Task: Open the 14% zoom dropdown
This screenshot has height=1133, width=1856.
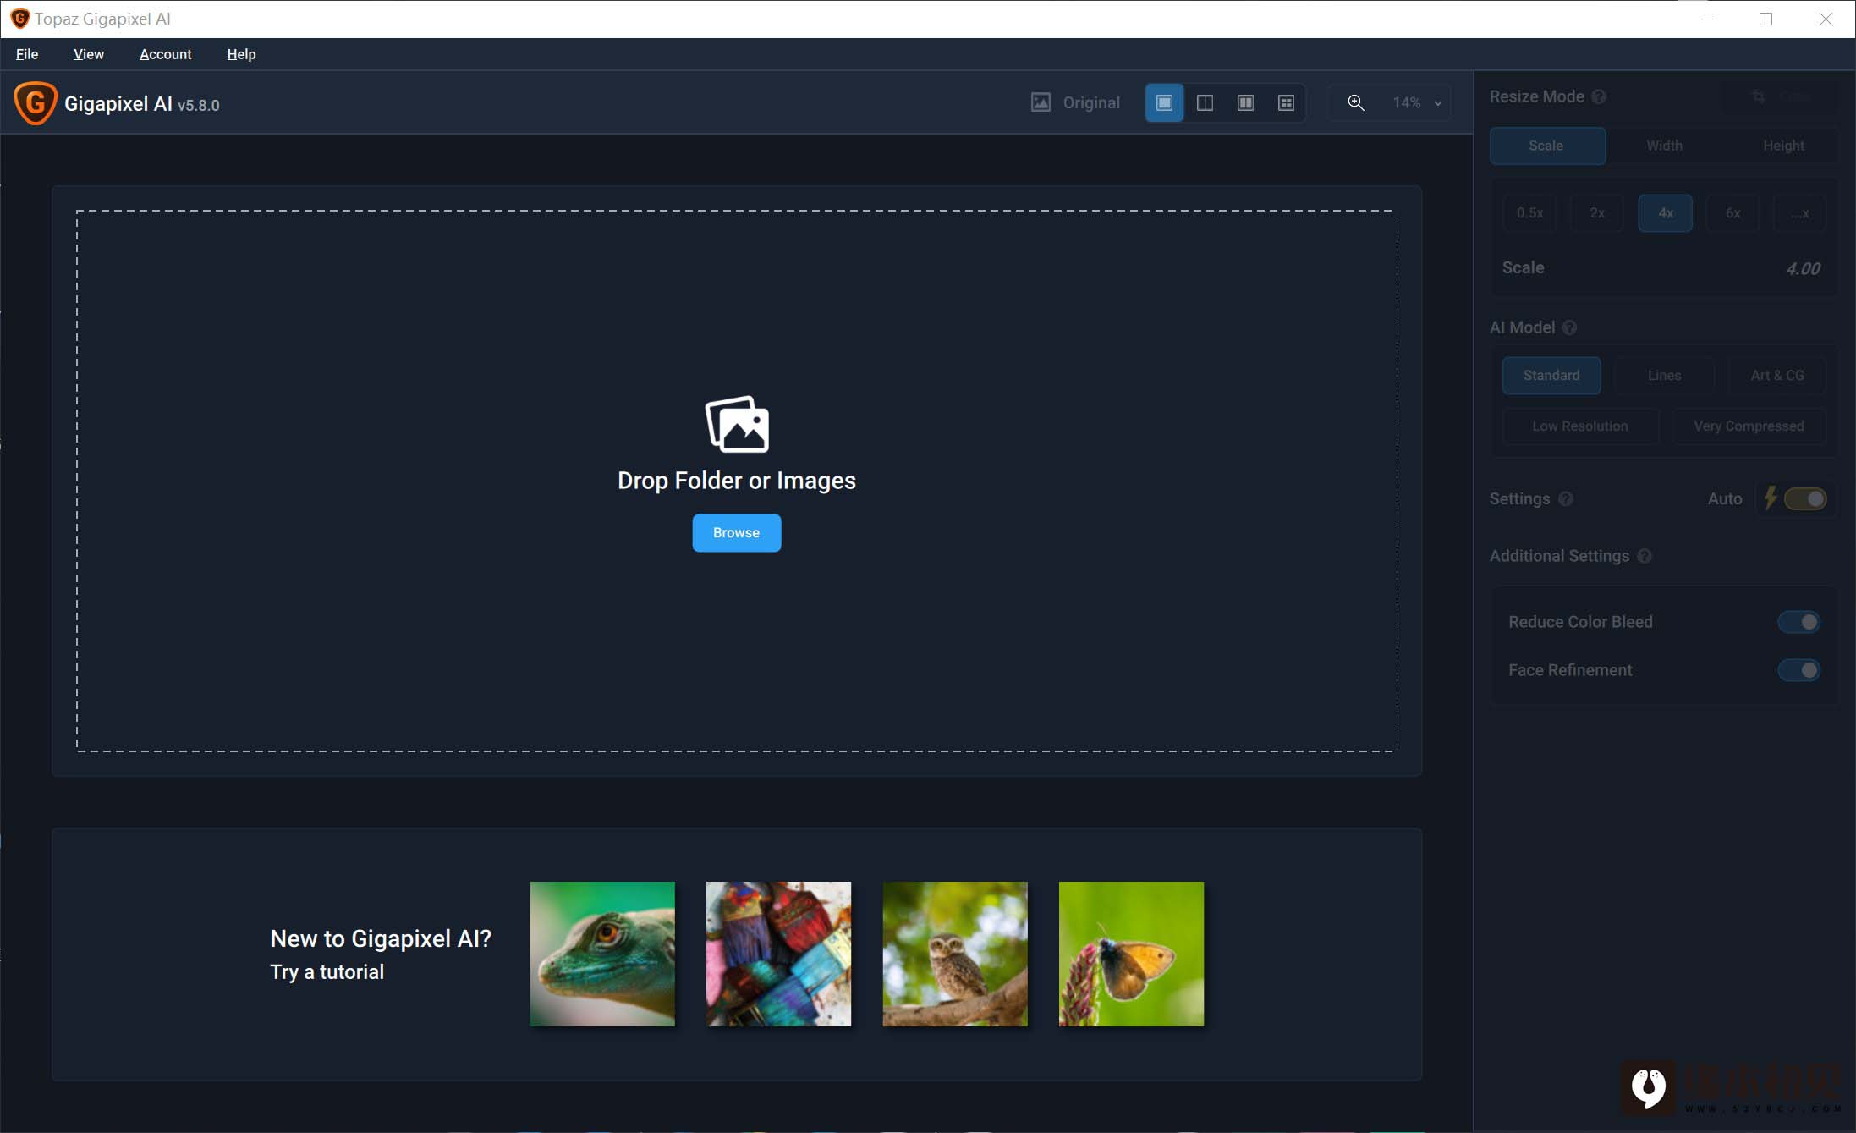Action: 1417,102
